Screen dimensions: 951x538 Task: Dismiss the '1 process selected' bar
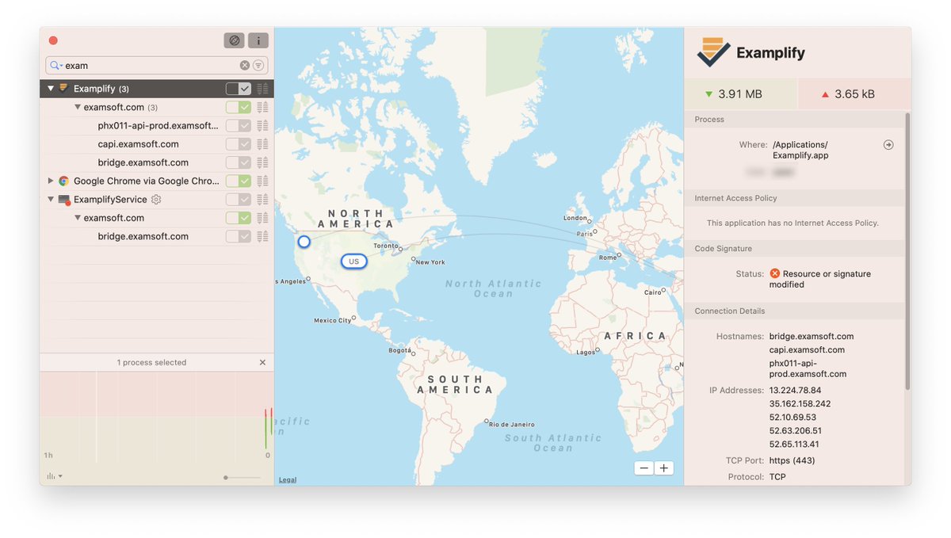(263, 362)
